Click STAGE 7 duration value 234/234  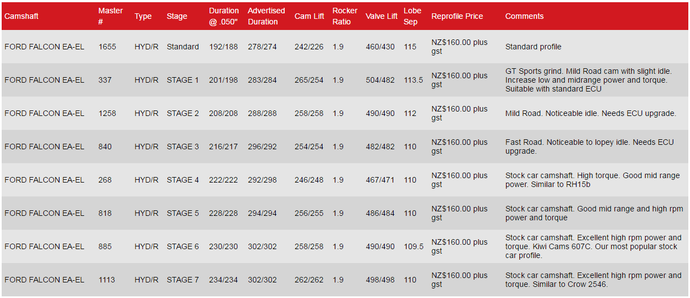tap(224, 280)
